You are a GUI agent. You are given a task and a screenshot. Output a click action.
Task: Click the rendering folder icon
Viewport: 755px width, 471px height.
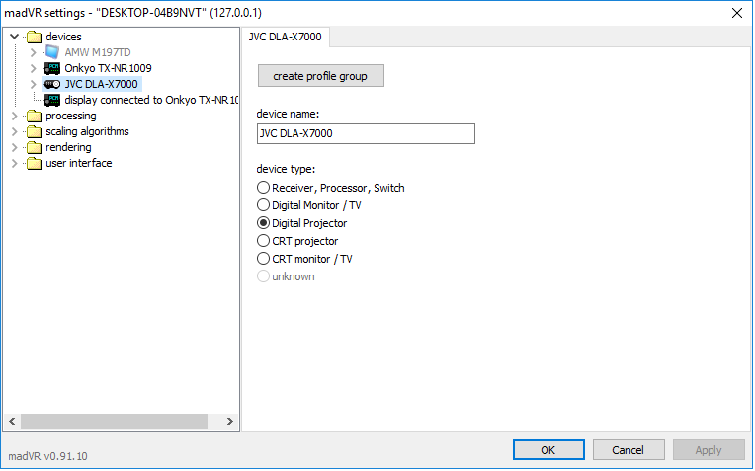point(34,148)
